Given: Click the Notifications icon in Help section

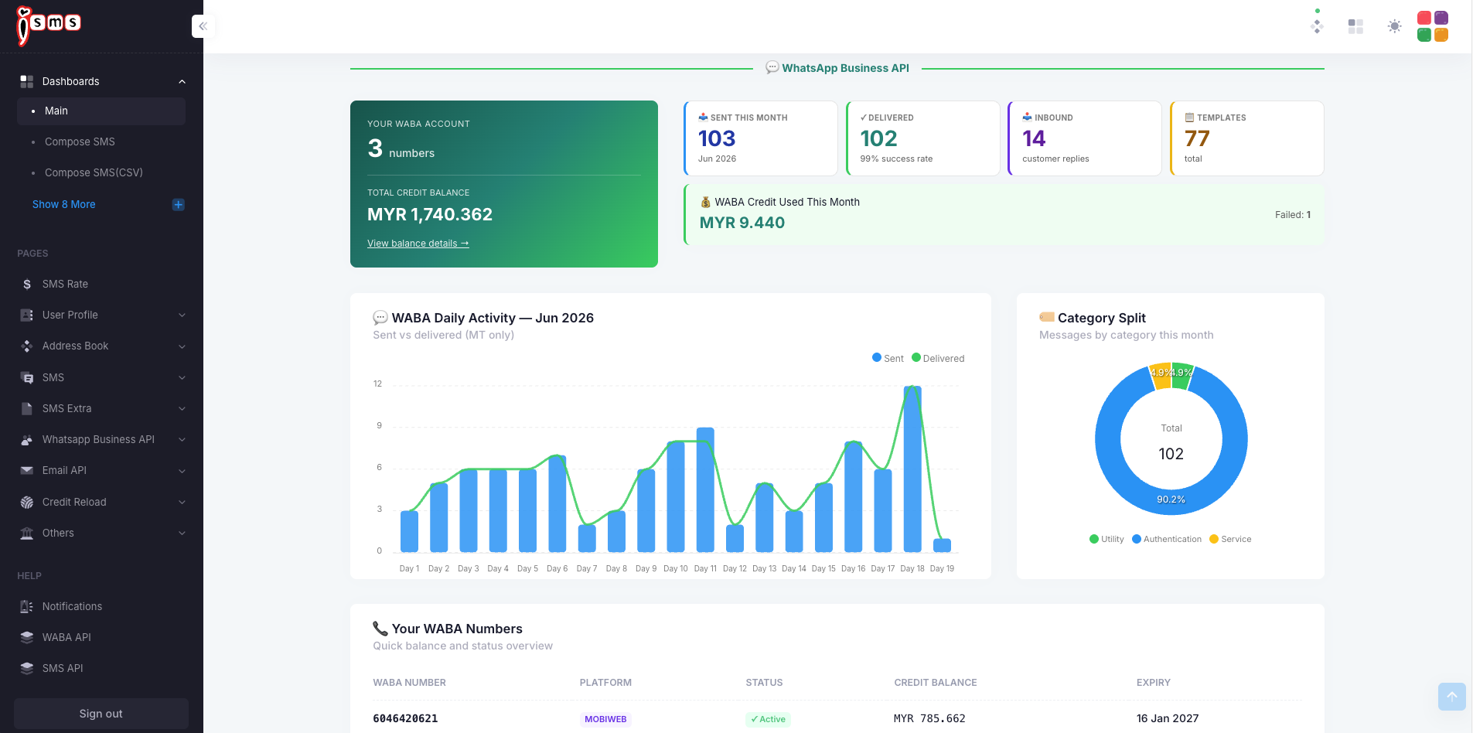Looking at the screenshot, I should pyautogui.click(x=27, y=607).
